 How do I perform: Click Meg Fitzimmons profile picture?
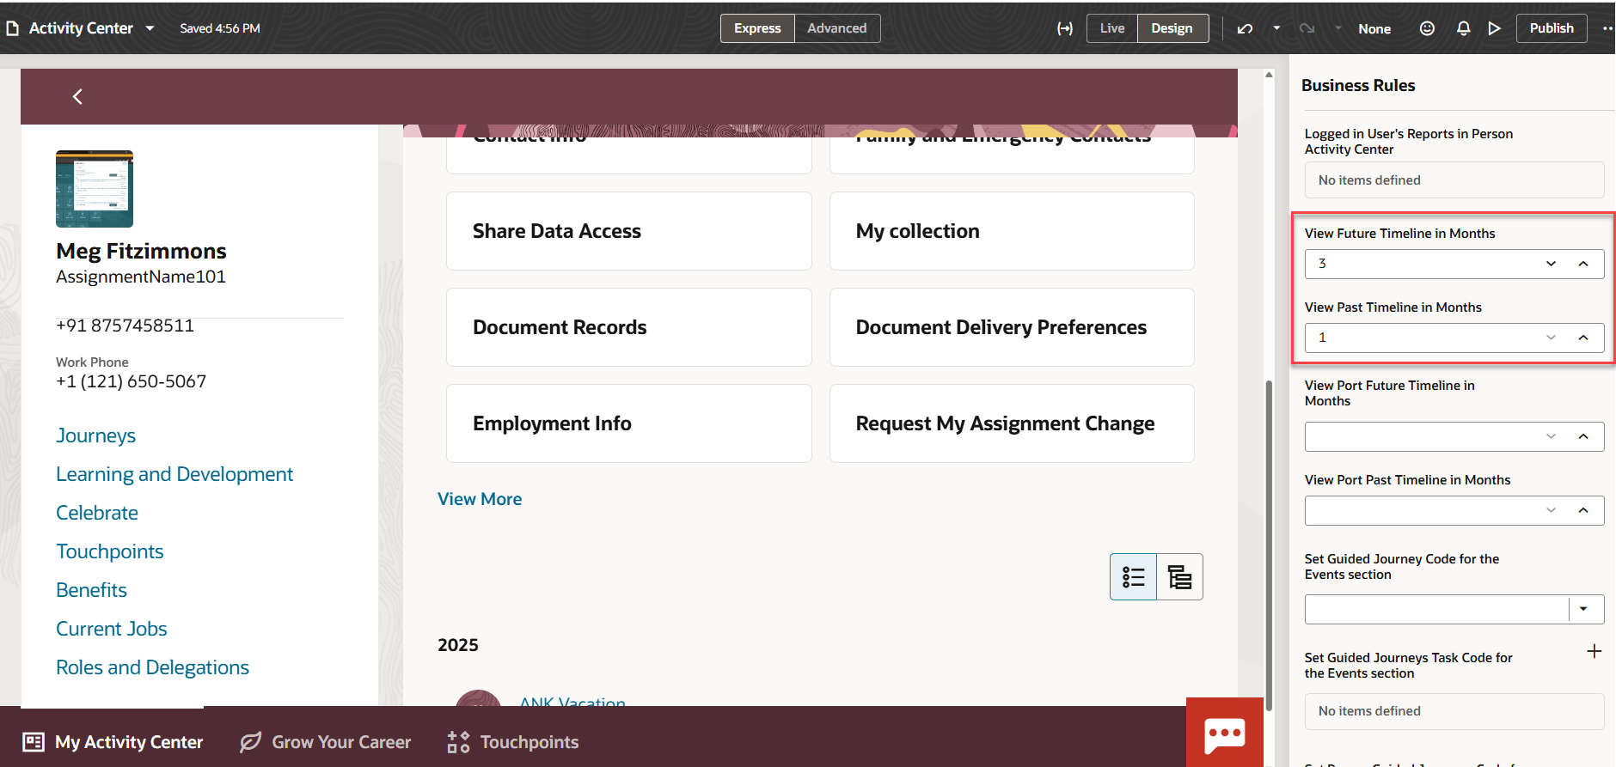tap(95, 189)
